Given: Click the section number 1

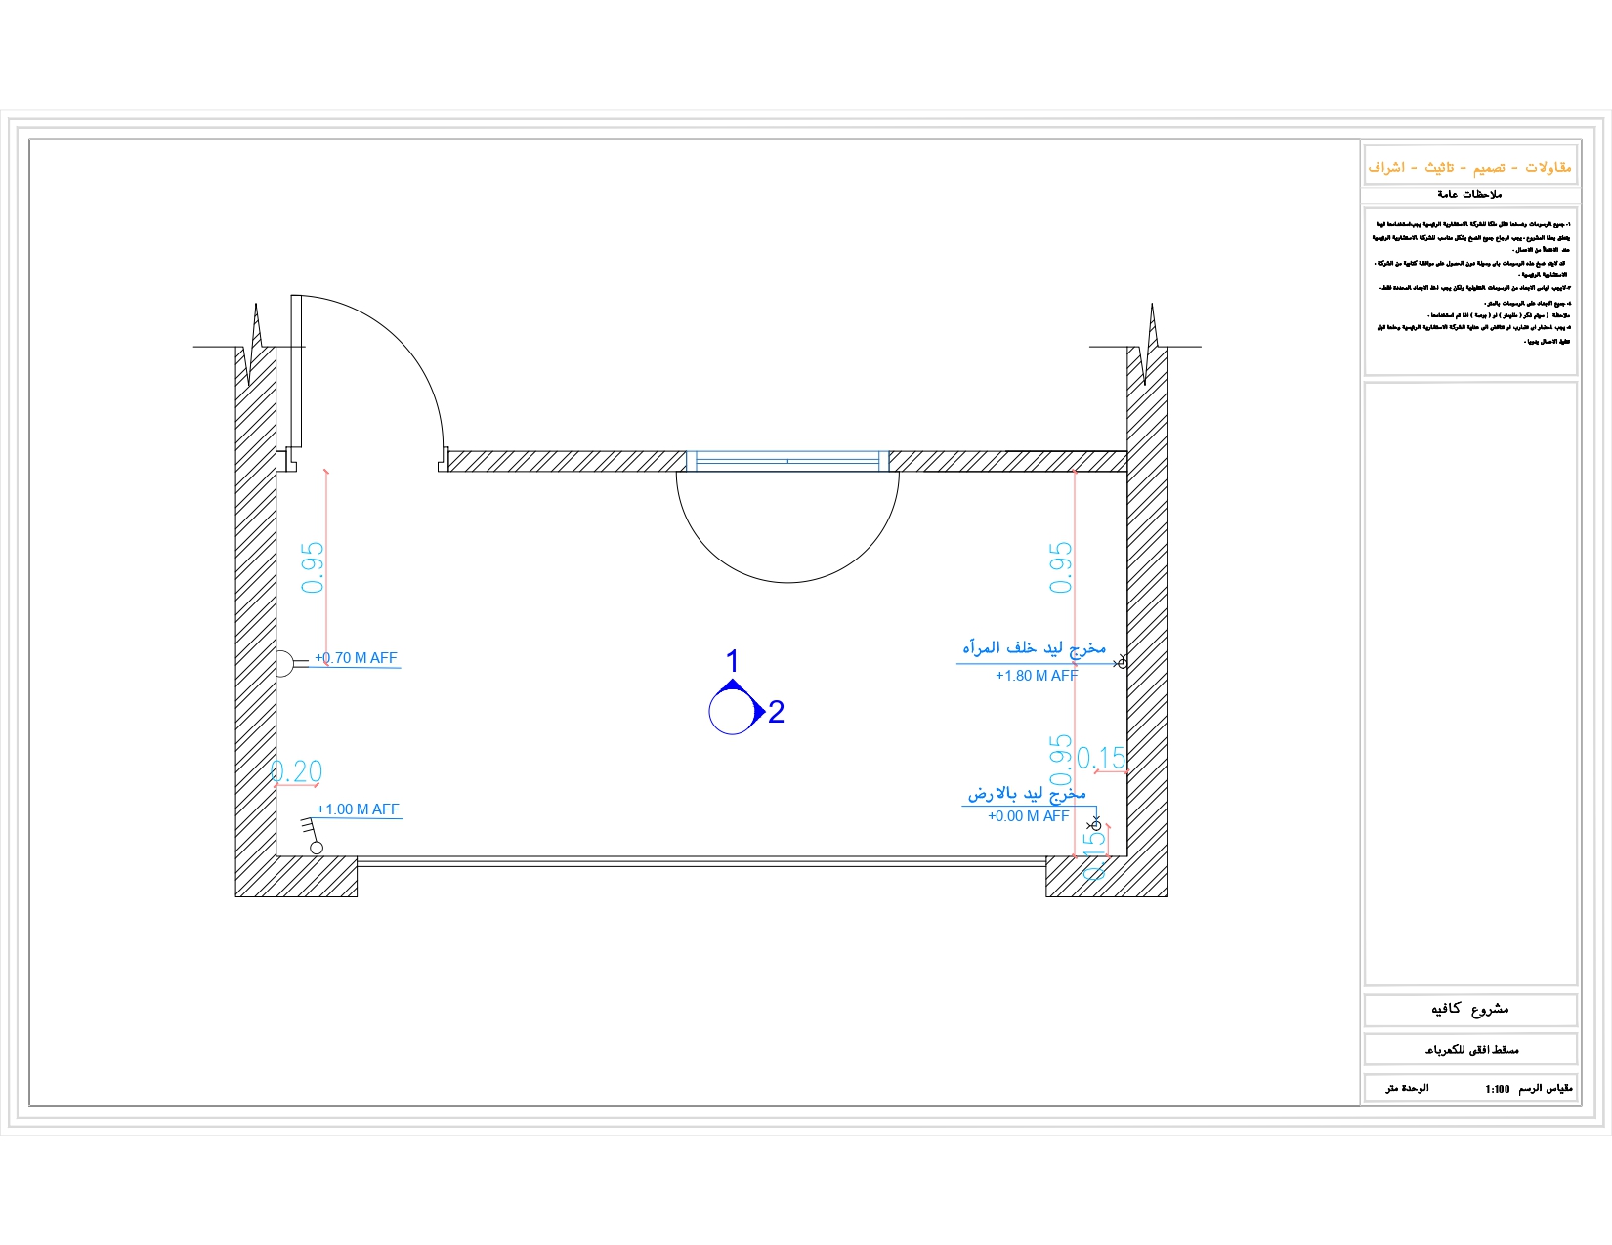Looking at the screenshot, I should point(733,661).
